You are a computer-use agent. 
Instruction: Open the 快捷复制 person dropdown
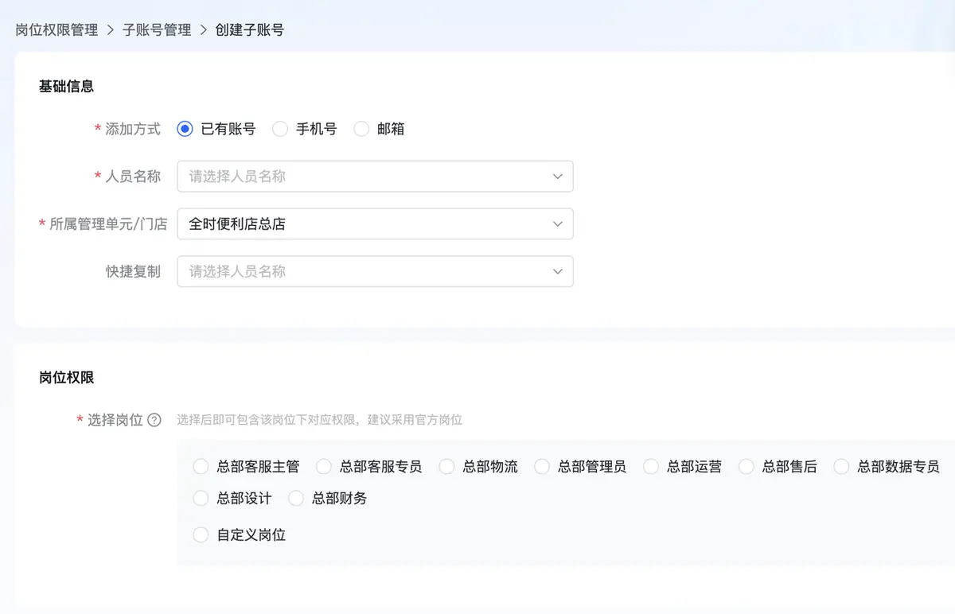[x=375, y=272]
